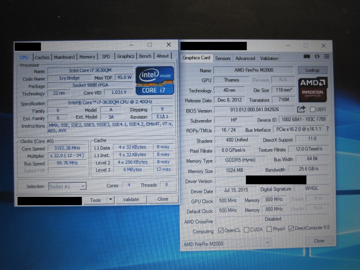Image resolution: width=360 pixels, height=270 pixels.
Task: Click the BIOS Version field
Action: [255, 110]
